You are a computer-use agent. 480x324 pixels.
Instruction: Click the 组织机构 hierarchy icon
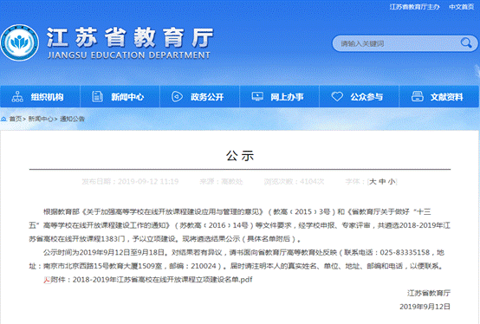pyautogui.click(x=17, y=97)
